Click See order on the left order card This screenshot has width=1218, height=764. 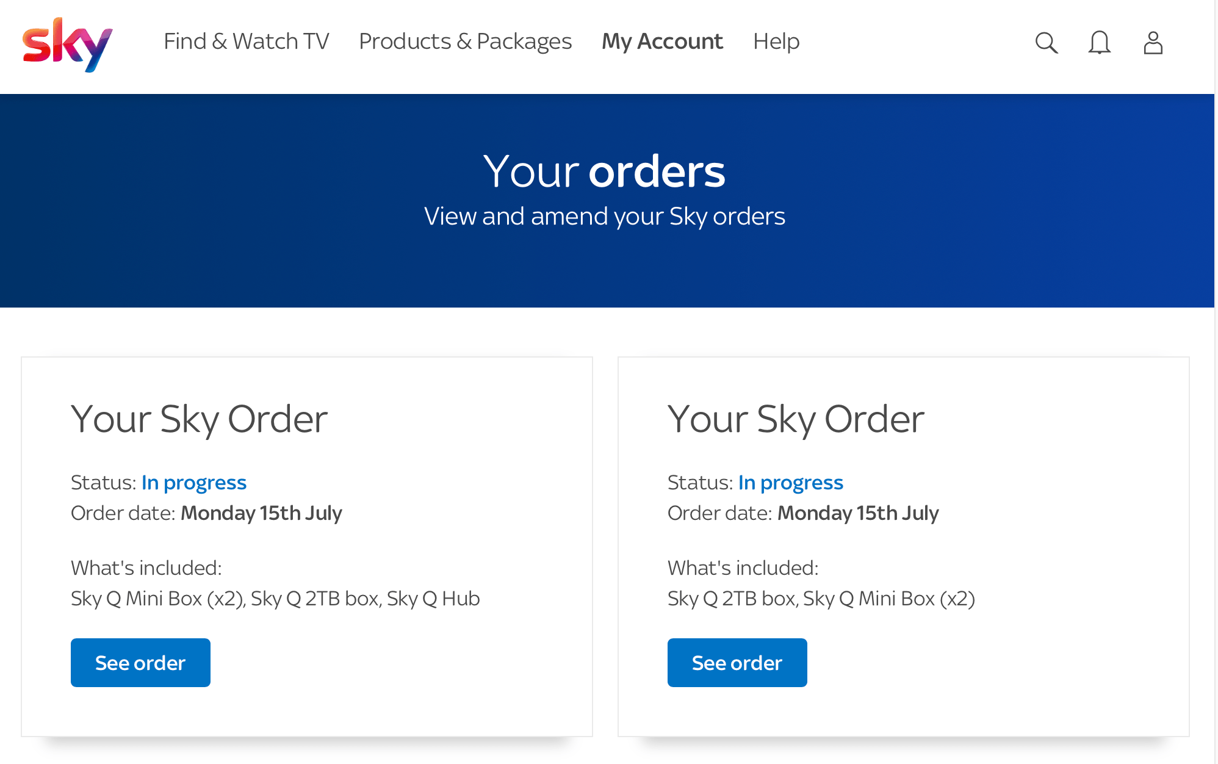click(x=140, y=662)
